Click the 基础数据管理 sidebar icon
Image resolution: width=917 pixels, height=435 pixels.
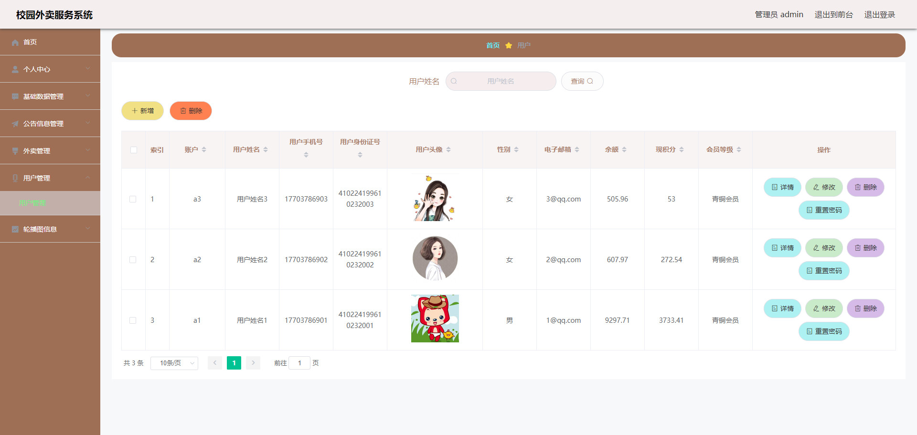[15, 97]
